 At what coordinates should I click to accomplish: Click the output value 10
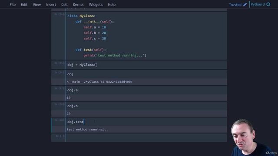tap(69, 97)
